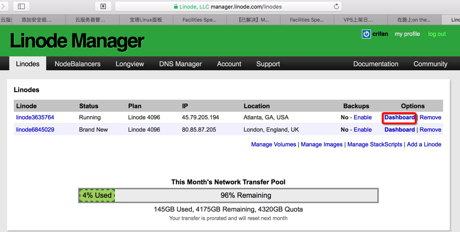This screenshot has width=460, height=232.
Task: Switch to the 宝塔Linux面板 browser tab
Action: (x=146, y=20)
